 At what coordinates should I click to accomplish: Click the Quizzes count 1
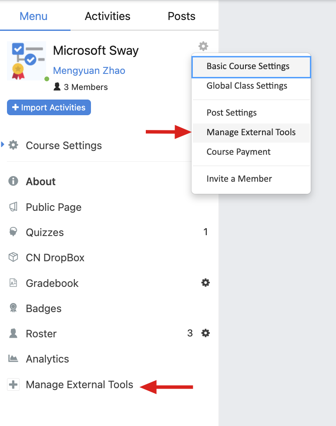coord(205,232)
